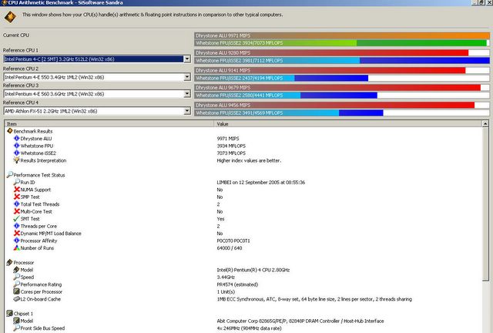
Task: Open the Reference CPU 1 dropdown arrow
Action: coord(187,59)
